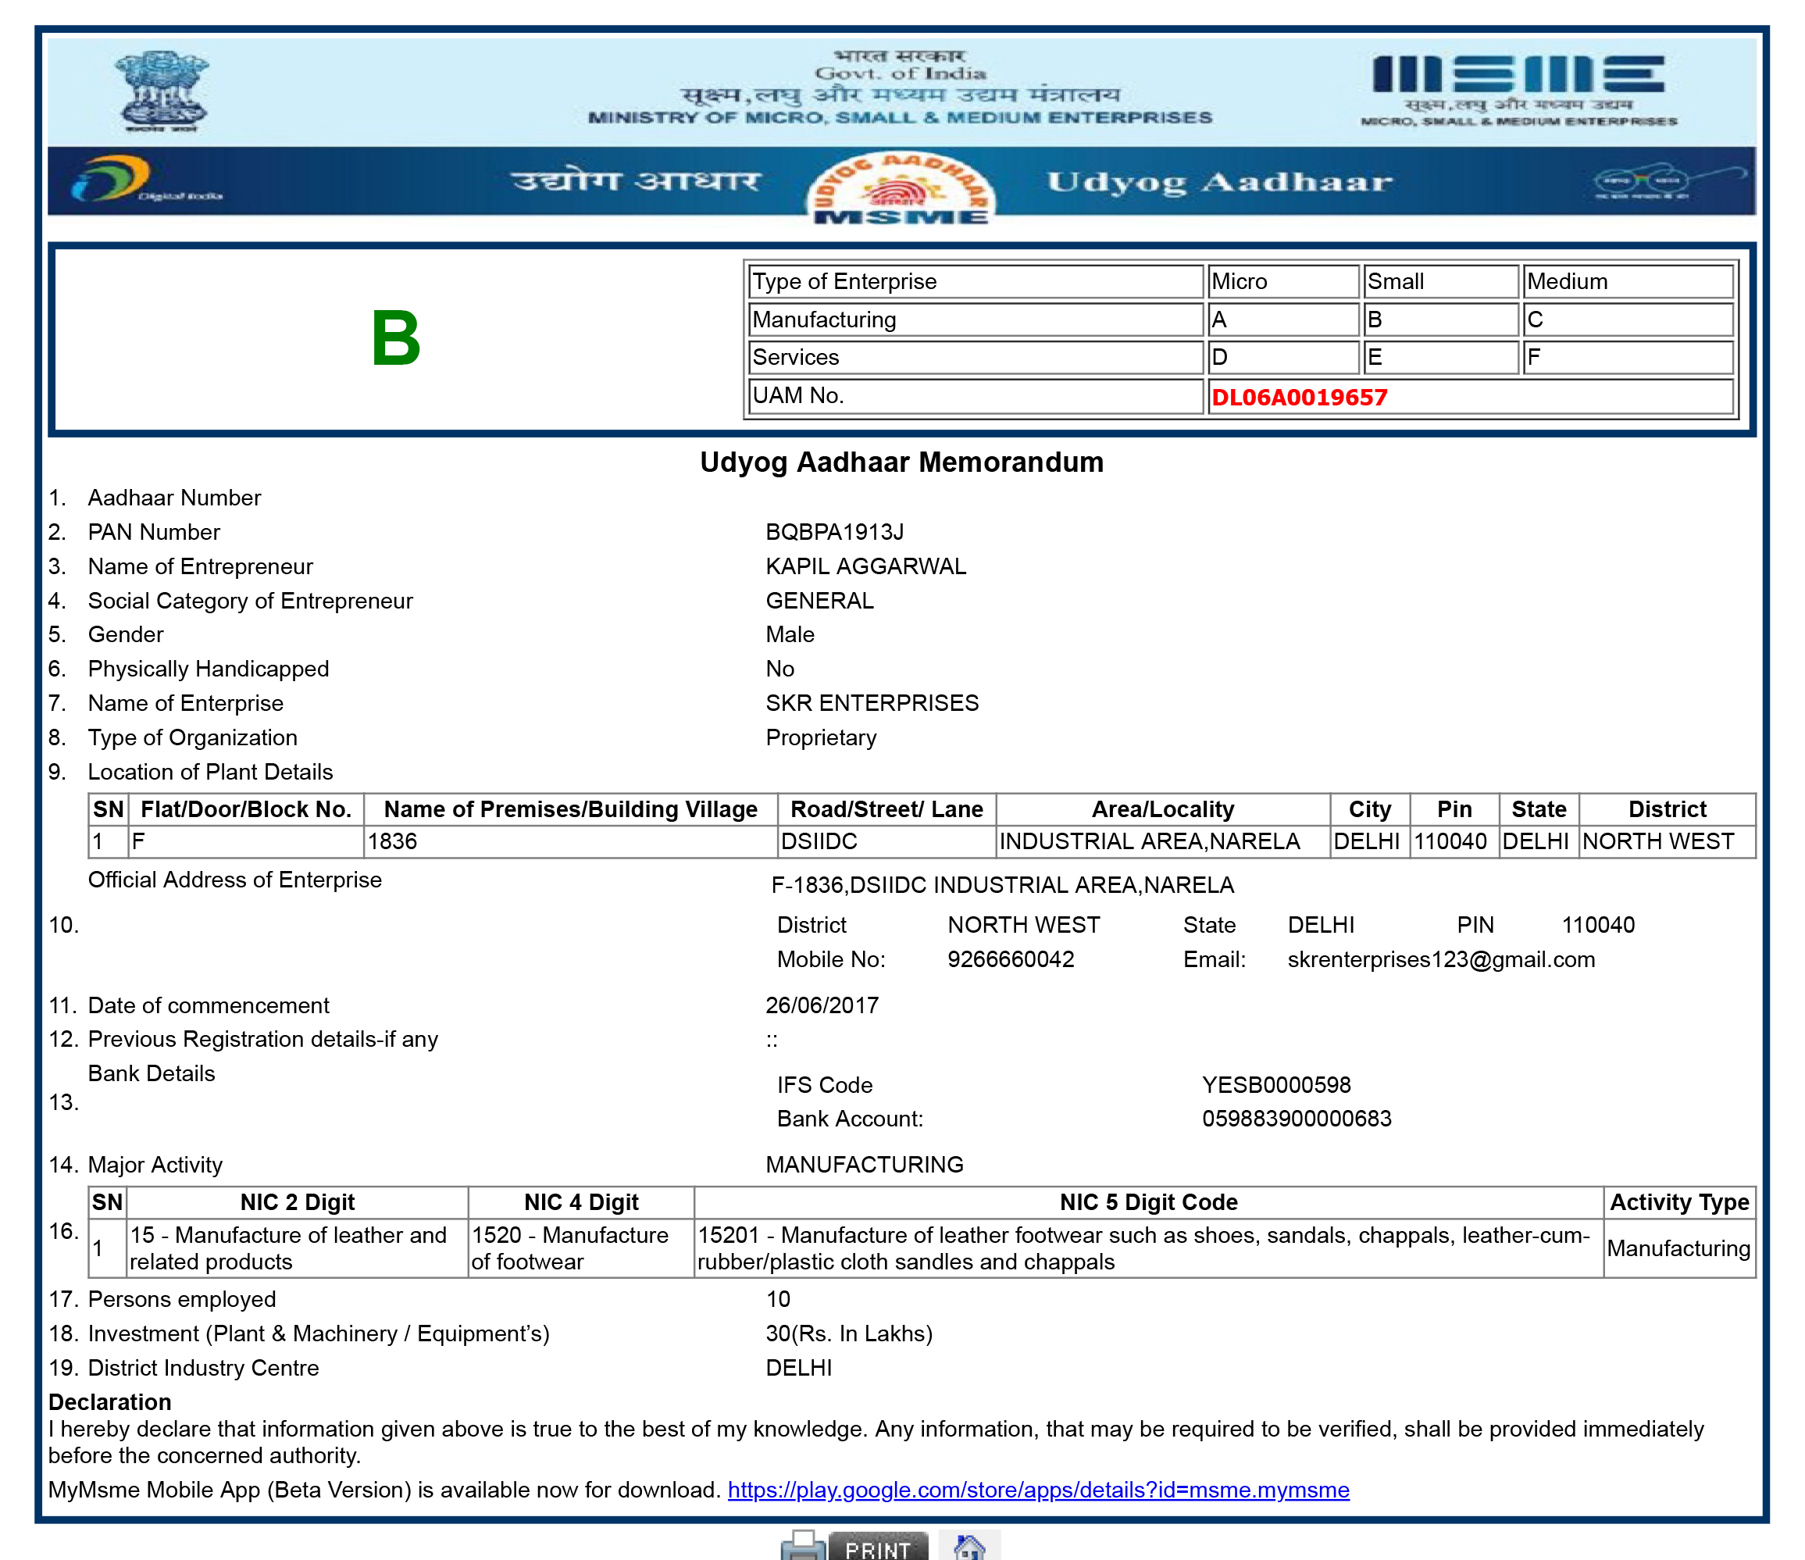This screenshot has width=1805, height=1560.
Task: Click the printer icon beside PRINT
Action: click(802, 1545)
